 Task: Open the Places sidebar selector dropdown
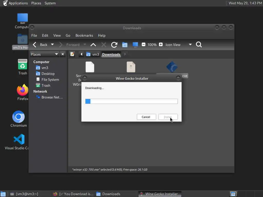pos(44,54)
